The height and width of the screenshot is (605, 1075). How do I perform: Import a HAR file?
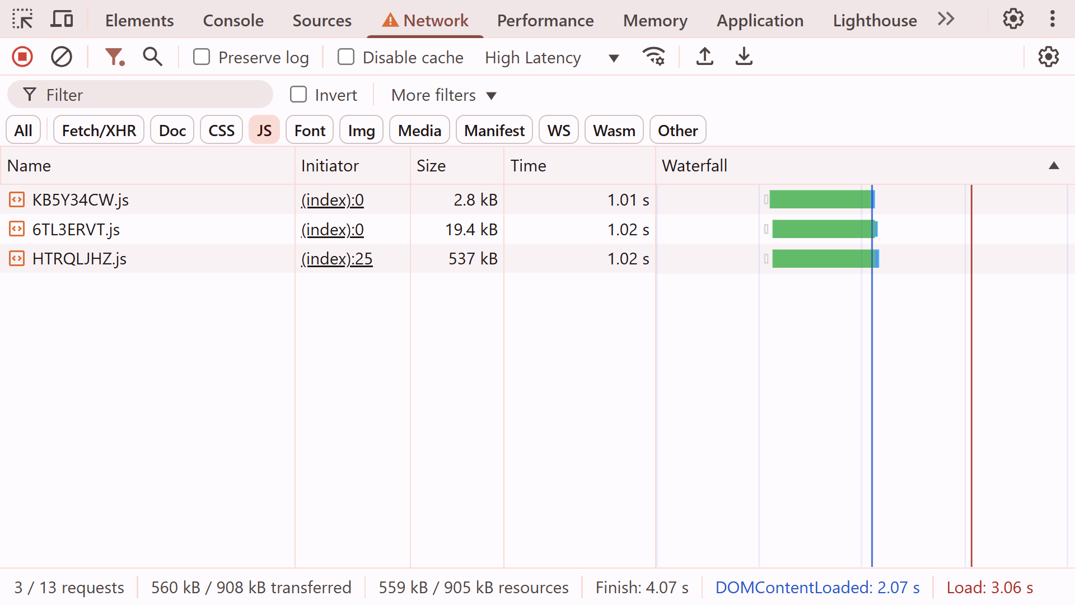(x=704, y=57)
